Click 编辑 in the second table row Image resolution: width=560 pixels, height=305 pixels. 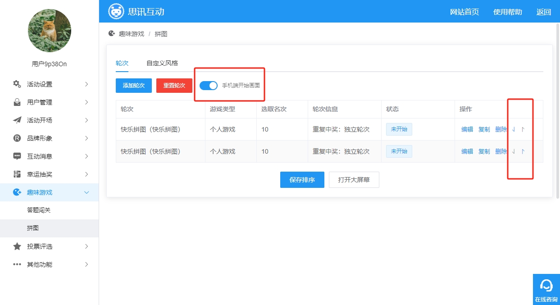click(467, 151)
